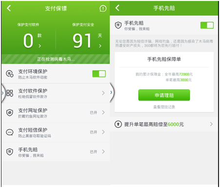The image size is (220, 188).
Task: Click the 支付短信保护 chat bubble icon
Action: click(x=10, y=132)
